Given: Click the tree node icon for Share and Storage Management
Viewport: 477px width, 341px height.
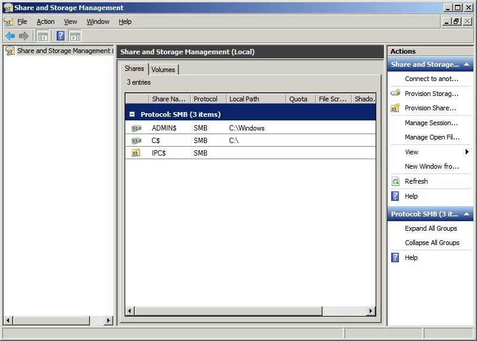Looking at the screenshot, I should coord(10,51).
